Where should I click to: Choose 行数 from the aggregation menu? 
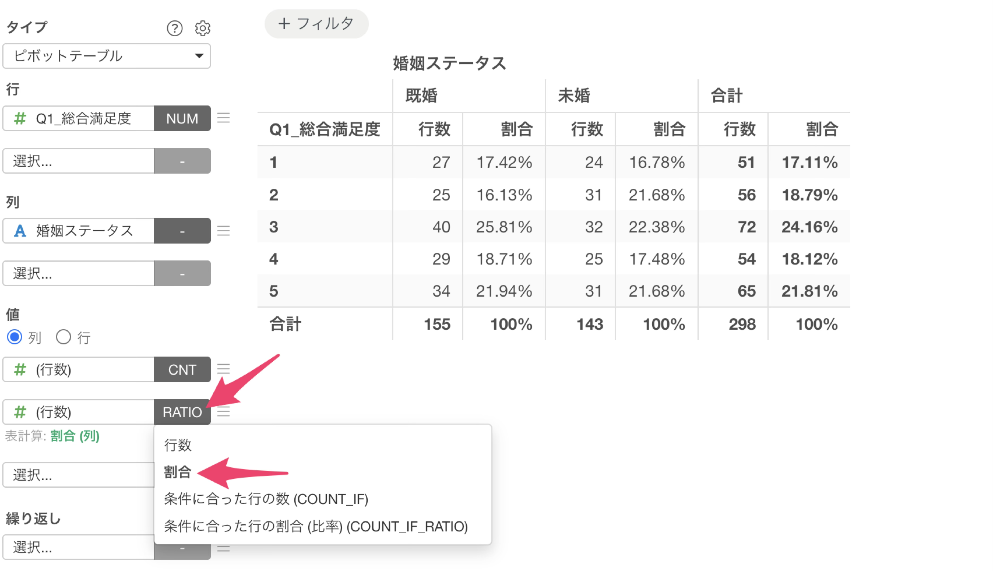(178, 445)
